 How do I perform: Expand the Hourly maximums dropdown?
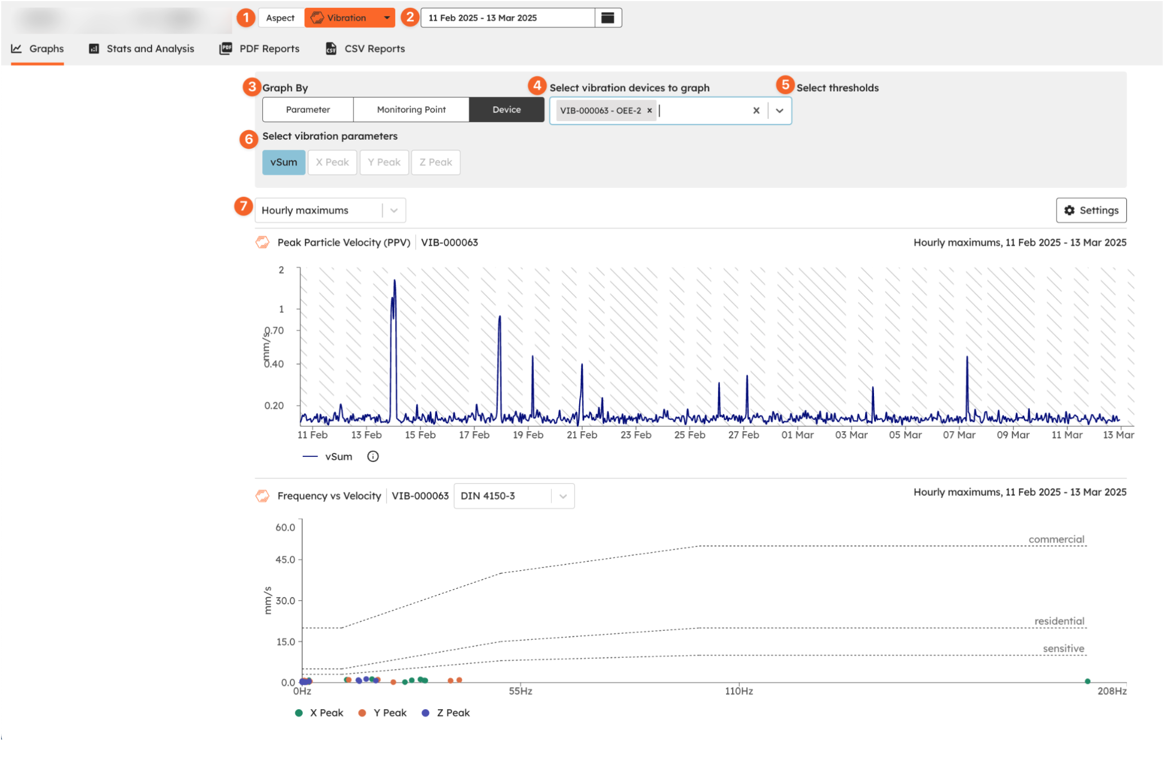tap(394, 210)
